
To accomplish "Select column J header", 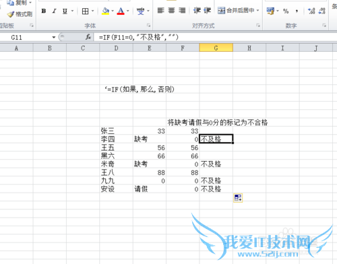I will click(x=316, y=48).
